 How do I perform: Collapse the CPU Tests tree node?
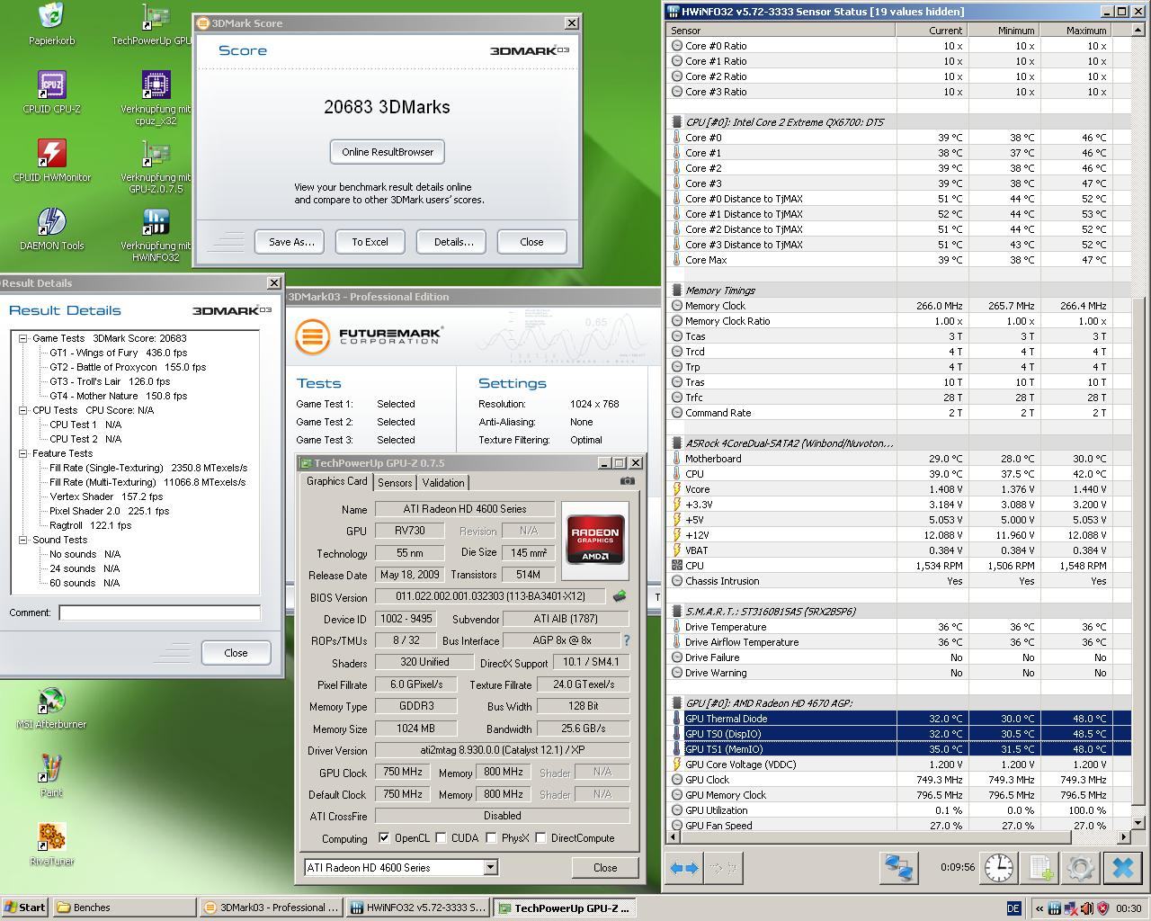[22, 410]
